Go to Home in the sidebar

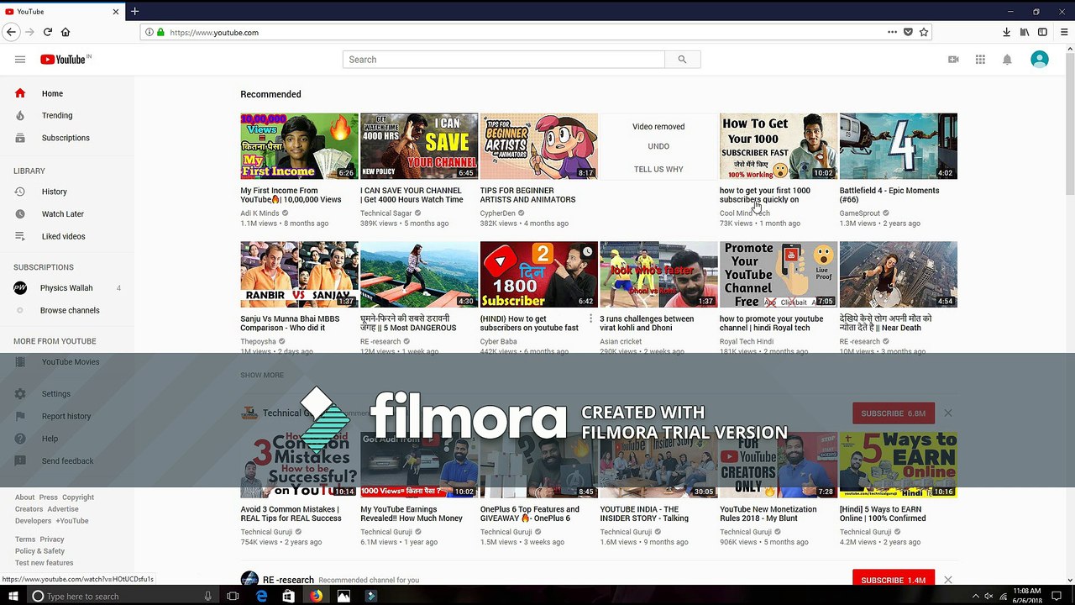[x=67, y=93]
